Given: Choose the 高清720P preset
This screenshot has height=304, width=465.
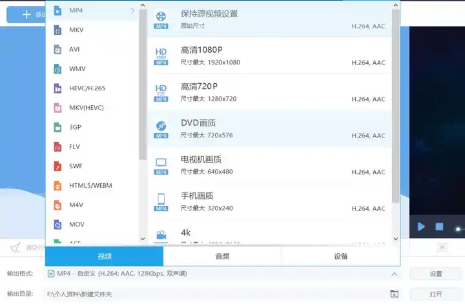Looking at the screenshot, I should click(x=269, y=92).
